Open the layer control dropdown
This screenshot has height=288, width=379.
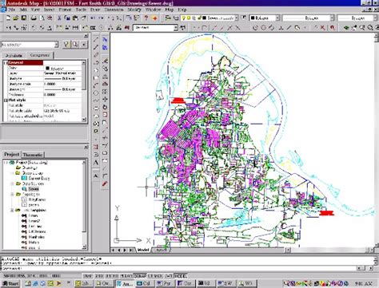237,18
